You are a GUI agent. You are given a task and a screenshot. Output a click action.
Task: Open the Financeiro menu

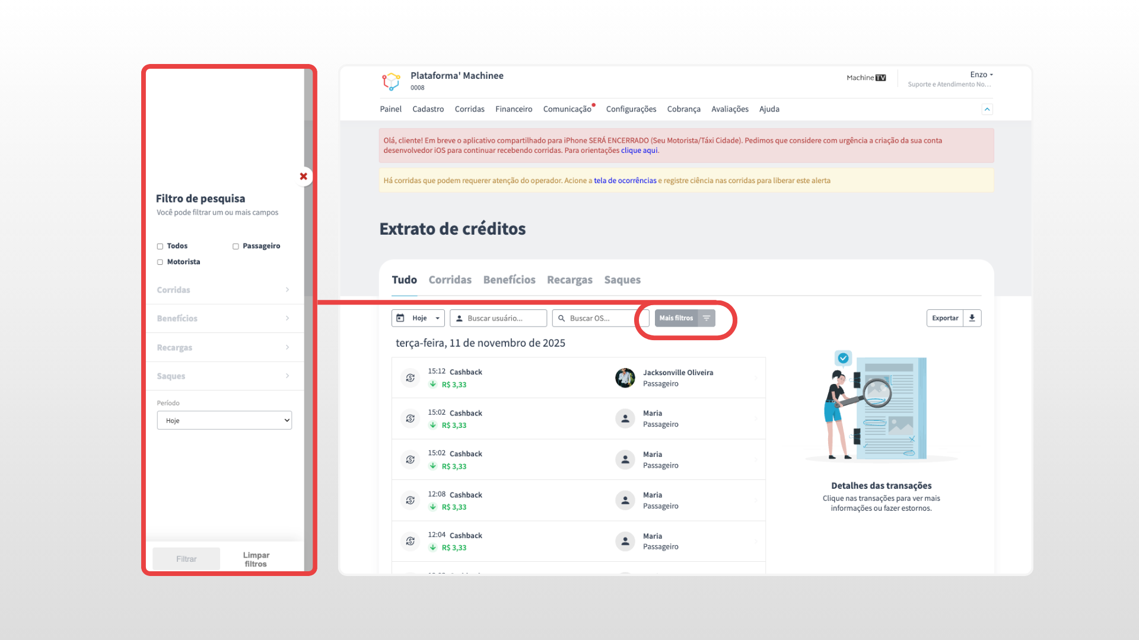[514, 109]
